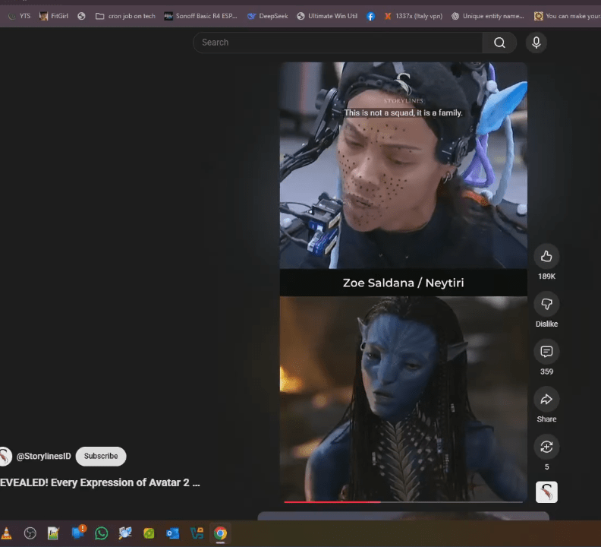Click into the YouTube Search field
This screenshot has height=547, width=601.
click(x=338, y=43)
